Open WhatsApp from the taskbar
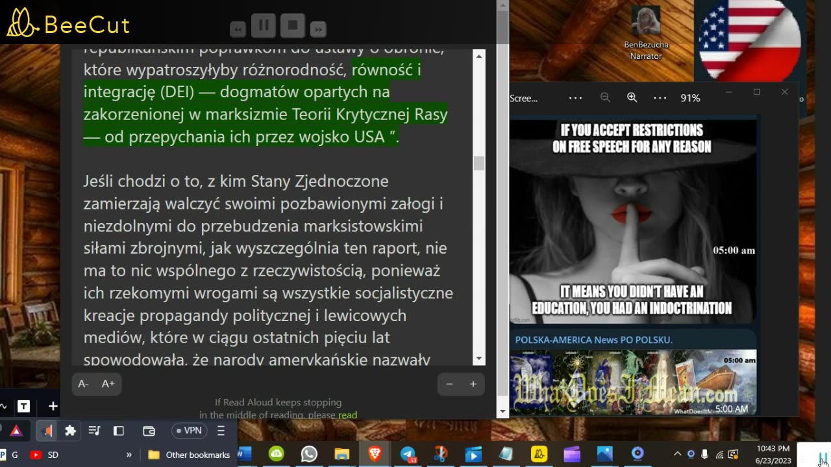 (x=309, y=454)
